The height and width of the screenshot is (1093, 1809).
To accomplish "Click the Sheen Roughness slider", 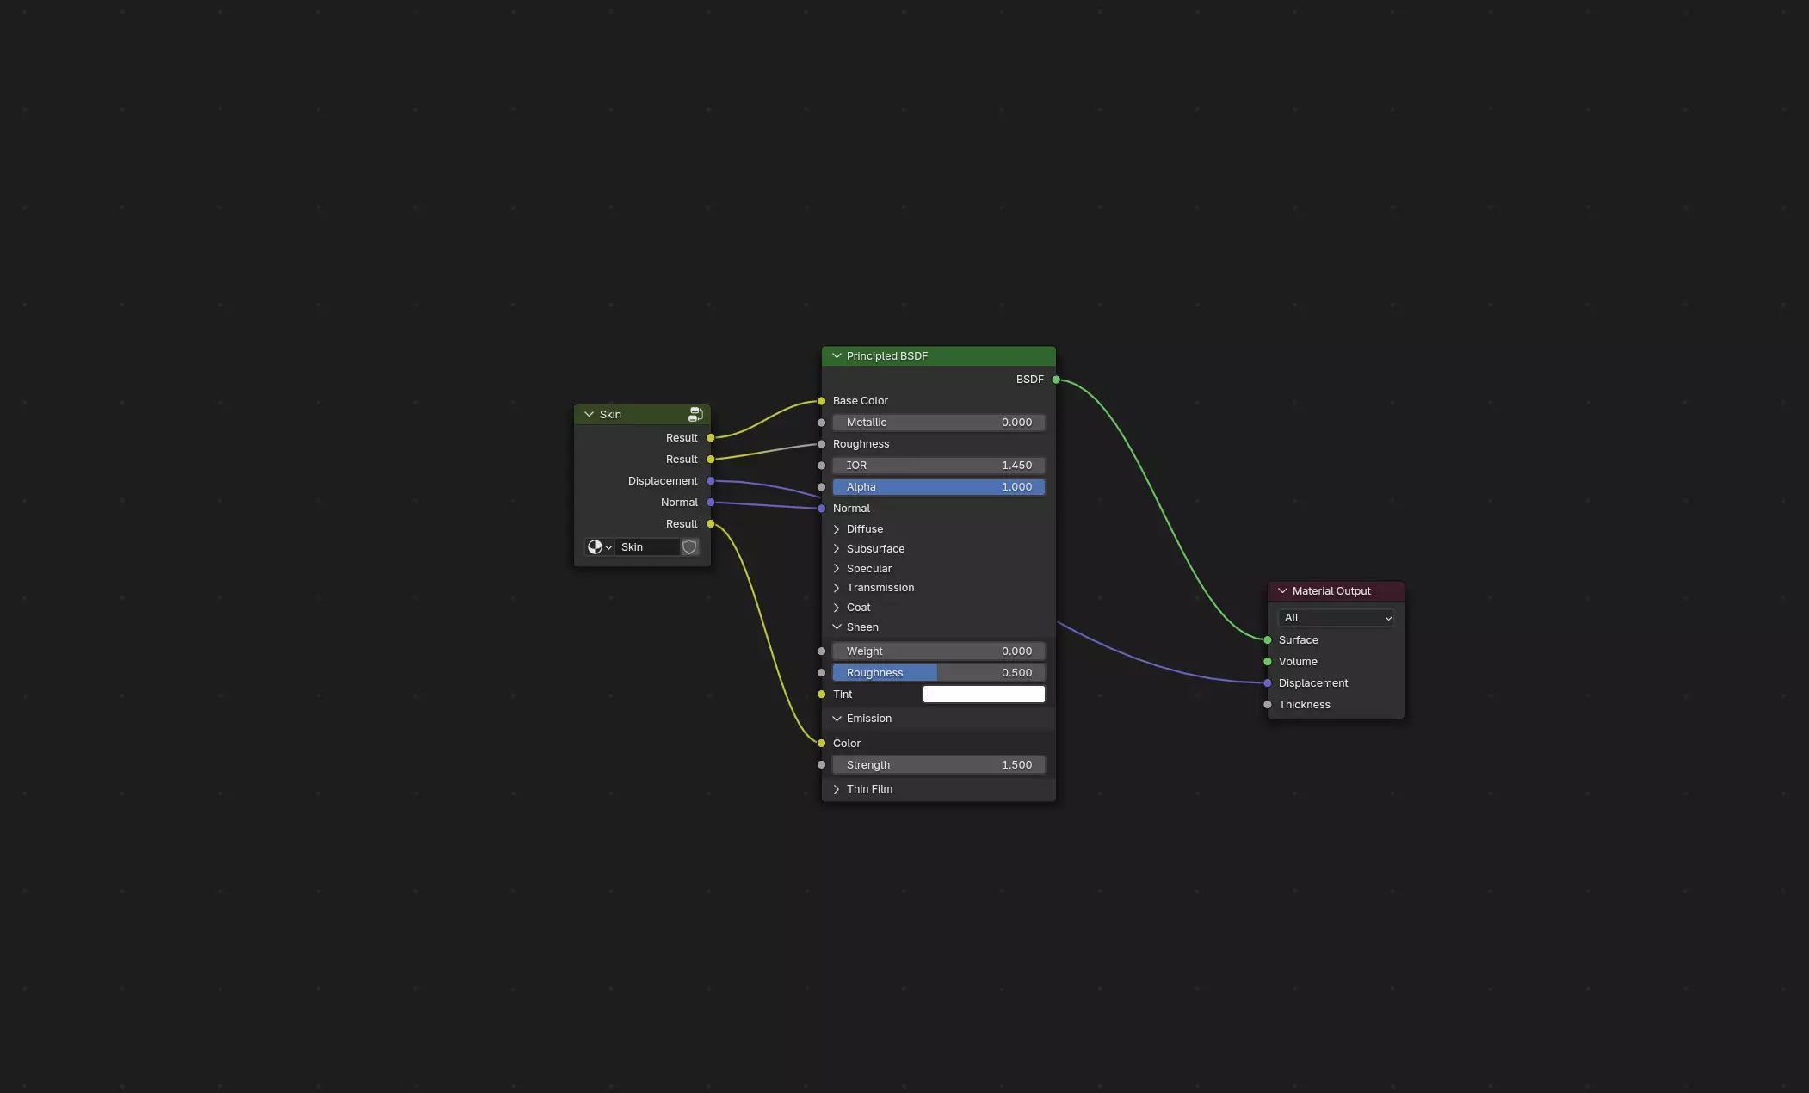I will [x=938, y=673].
